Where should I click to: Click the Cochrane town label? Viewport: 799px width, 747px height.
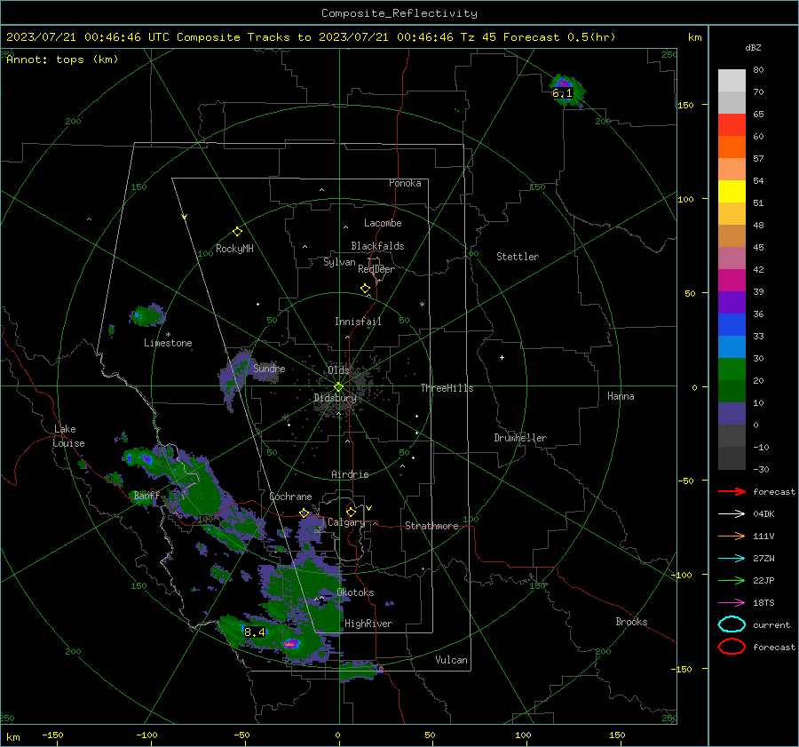290,497
